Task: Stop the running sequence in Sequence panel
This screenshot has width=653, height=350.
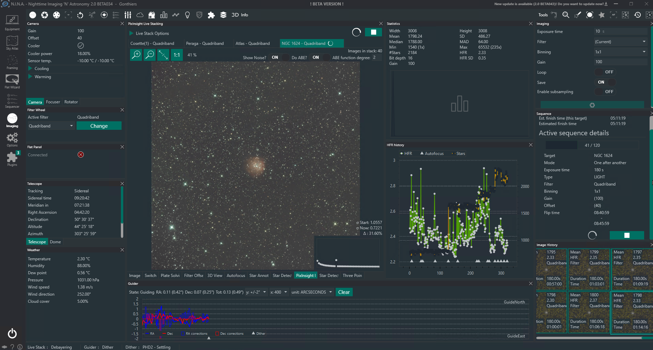Action: [x=627, y=235]
